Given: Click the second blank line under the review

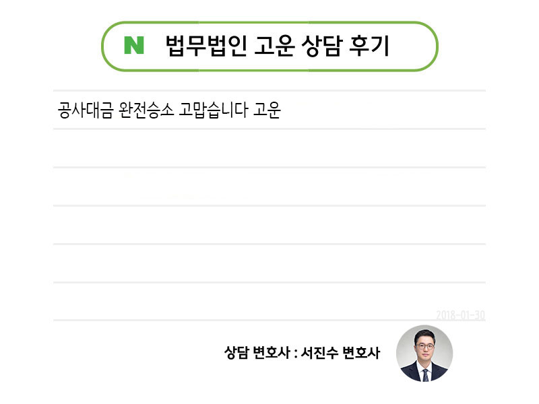Looking at the screenshot, I should click(x=269, y=187).
